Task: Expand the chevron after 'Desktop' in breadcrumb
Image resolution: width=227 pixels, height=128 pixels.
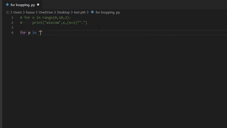Action: pyautogui.click(x=72, y=12)
